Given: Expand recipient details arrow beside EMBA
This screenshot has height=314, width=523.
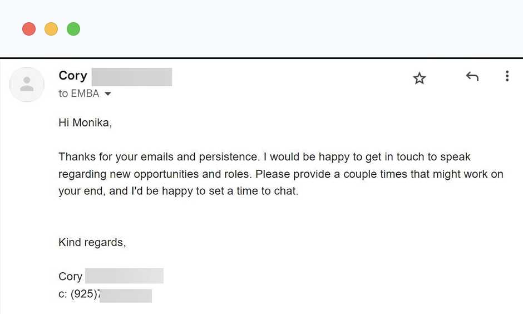Looking at the screenshot, I should (108, 94).
